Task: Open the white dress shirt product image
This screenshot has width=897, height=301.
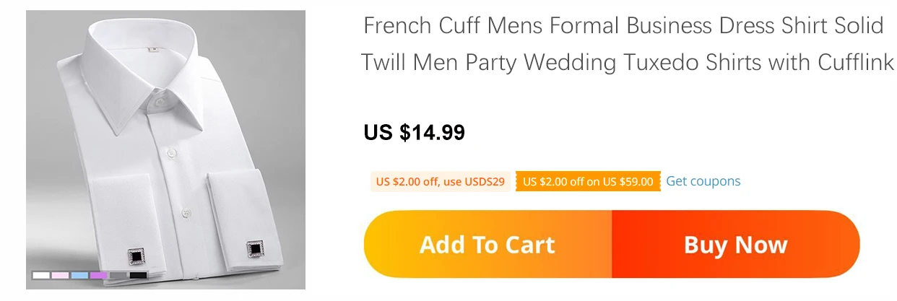Action: click(x=165, y=149)
